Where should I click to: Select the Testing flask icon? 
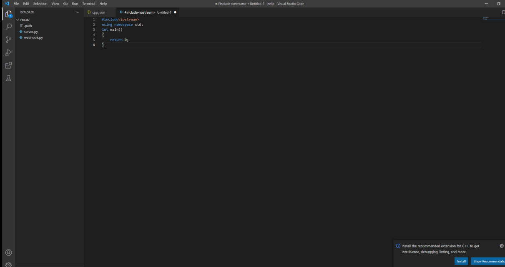coord(8,78)
